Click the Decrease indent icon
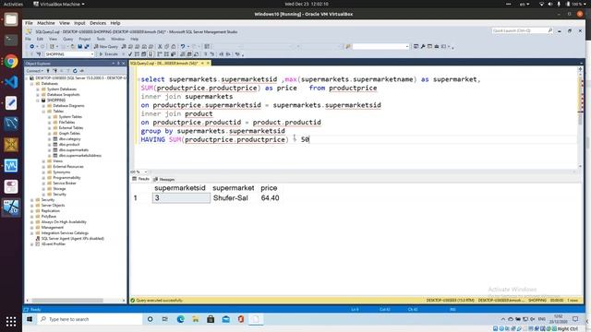Viewport: 591px width, 332px height. pyautogui.click(x=222, y=54)
